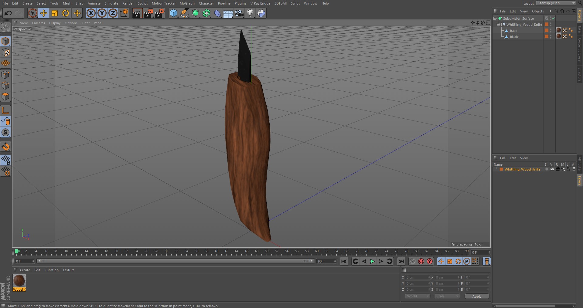Toggle coordinate system icon
583x308 pixels.
(124, 13)
